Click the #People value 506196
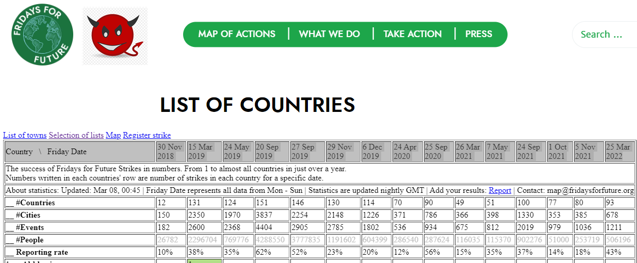 click(620, 240)
